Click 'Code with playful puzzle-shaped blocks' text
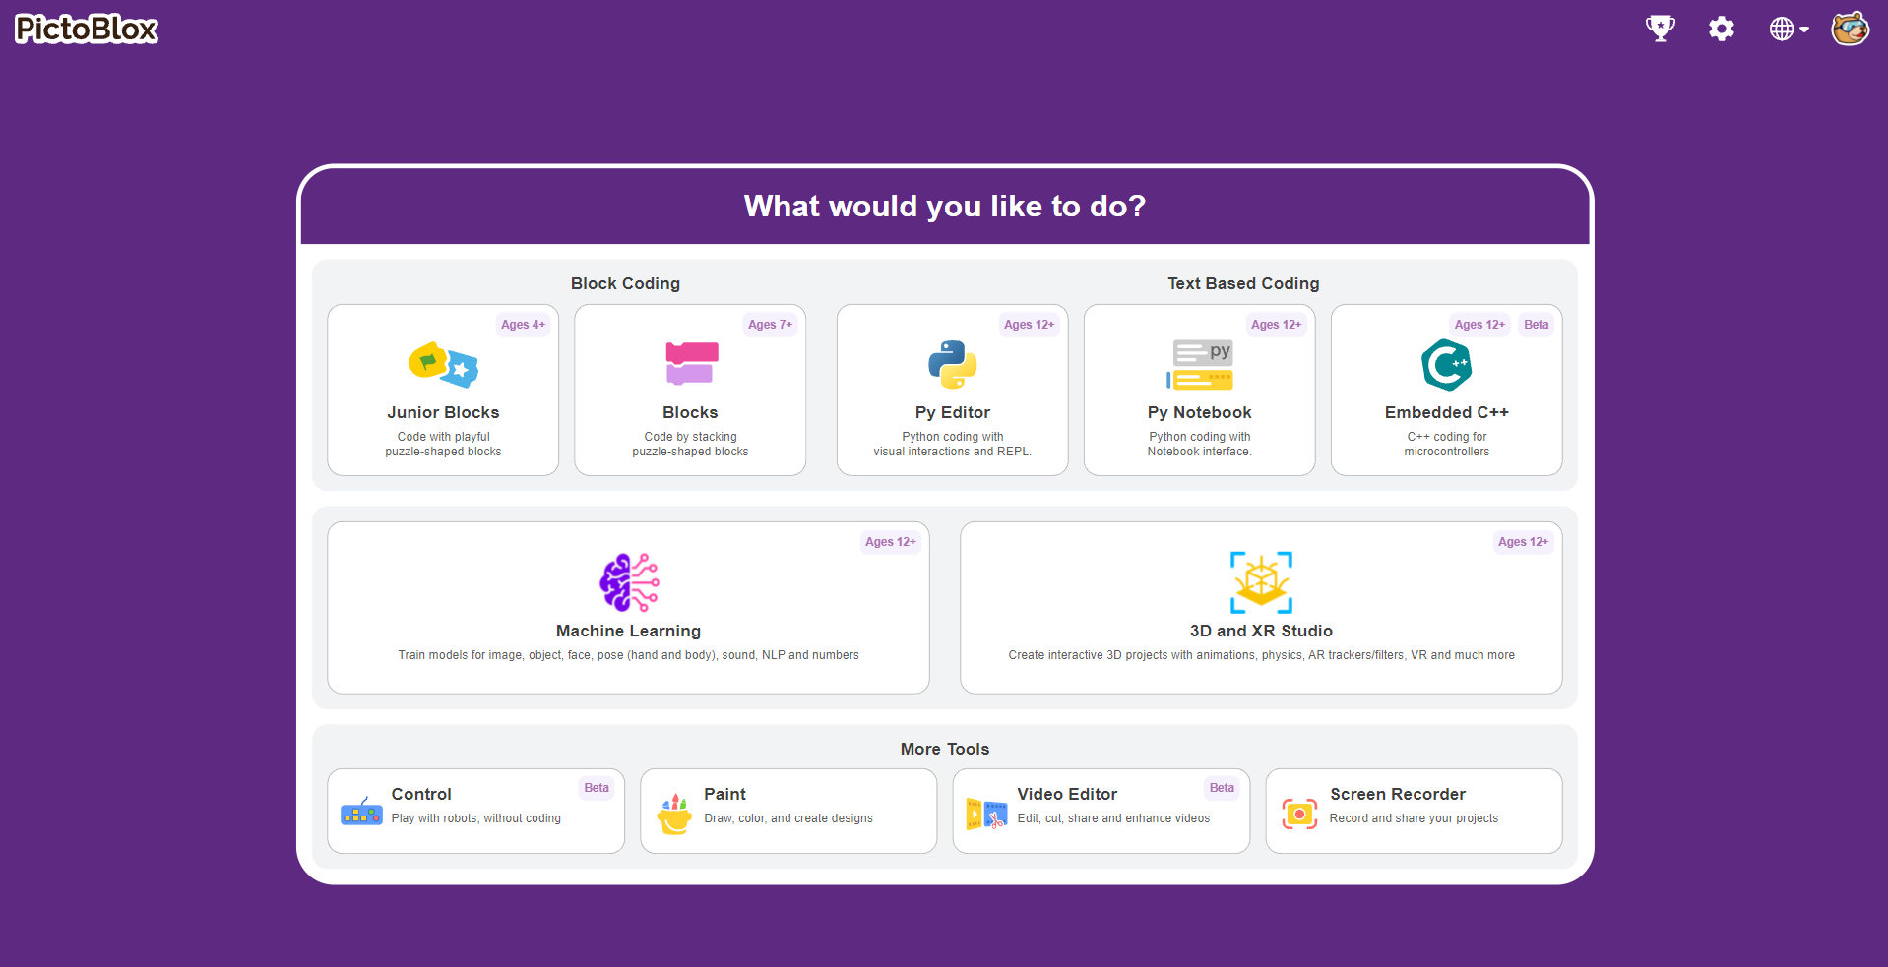This screenshot has width=1888, height=967. 443,445
